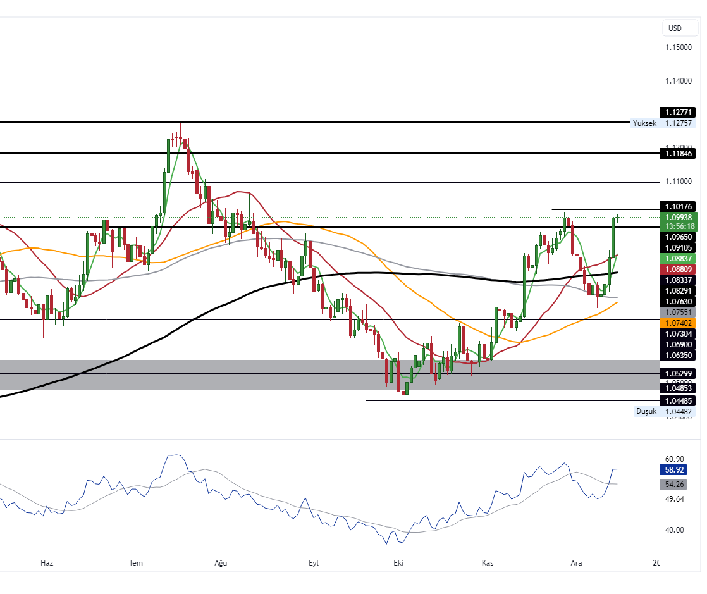
Task: Click the 1.12771 price level label
Action: (x=678, y=113)
